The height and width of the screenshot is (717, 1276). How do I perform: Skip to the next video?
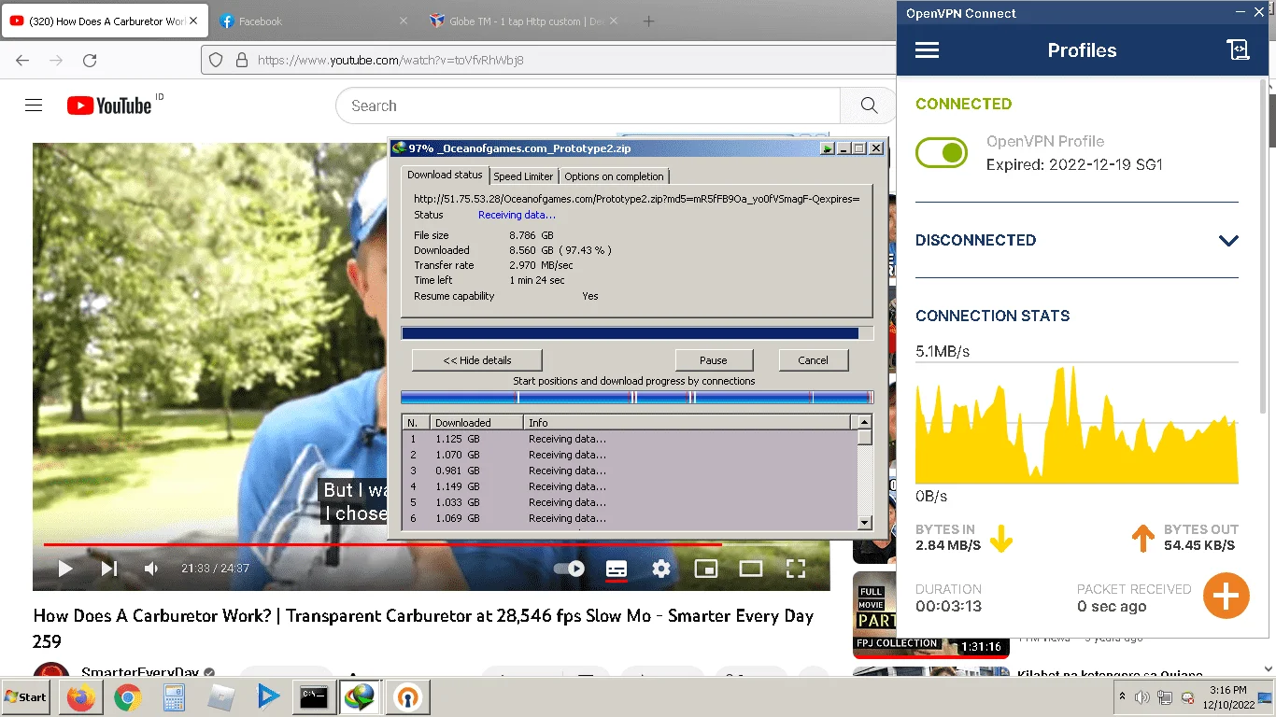pos(108,568)
